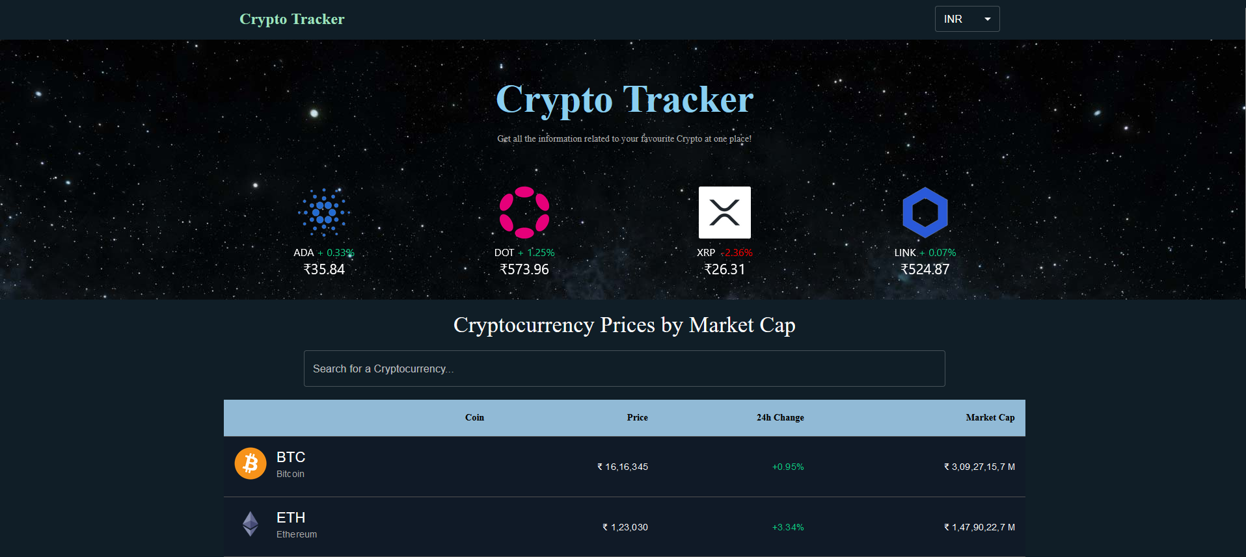The height and width of the screenshot is (557, 1246).
Task: Open the BTC Bitcoin table row
Action: (x=624, y=466)
